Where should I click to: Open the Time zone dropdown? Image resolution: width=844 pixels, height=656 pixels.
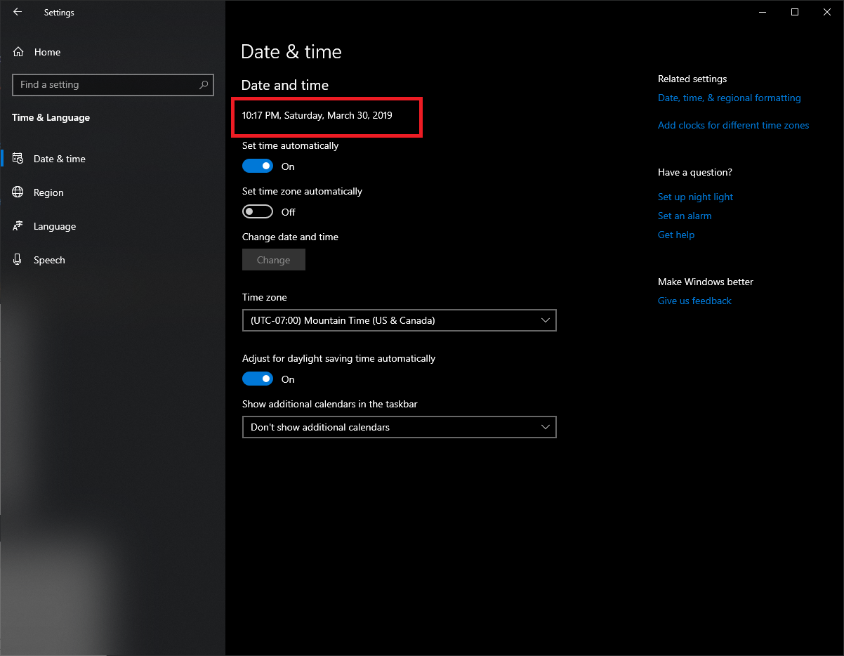click(x=400, y=320)
